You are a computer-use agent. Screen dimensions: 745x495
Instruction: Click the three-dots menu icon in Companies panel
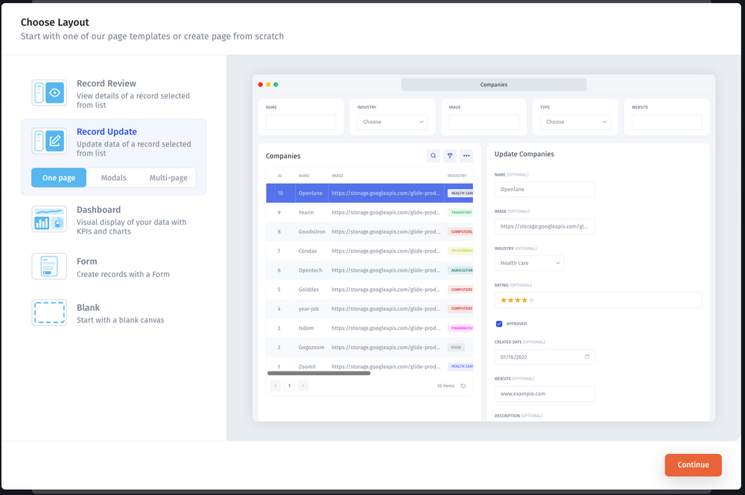[467, 156]
